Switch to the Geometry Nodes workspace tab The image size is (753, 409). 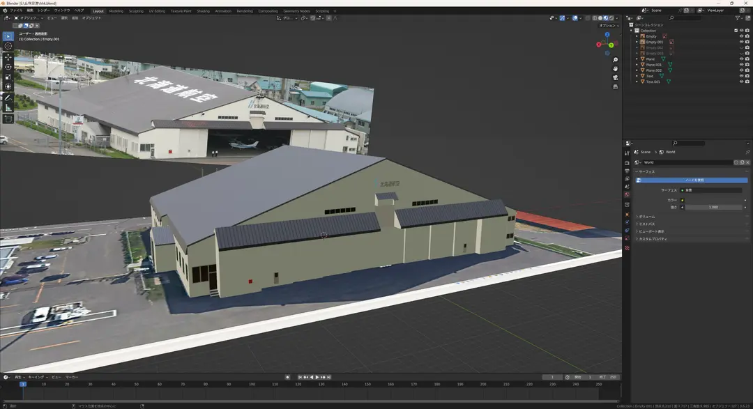click(296, 11)
